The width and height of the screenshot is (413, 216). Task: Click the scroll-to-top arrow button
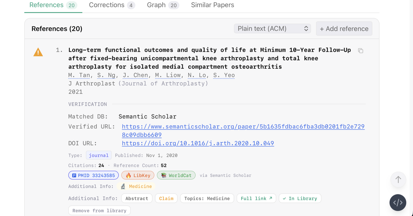click(x=398, y=179)
